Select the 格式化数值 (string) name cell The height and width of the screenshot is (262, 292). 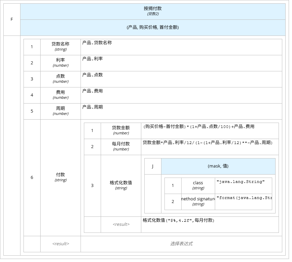coord(121,186)
